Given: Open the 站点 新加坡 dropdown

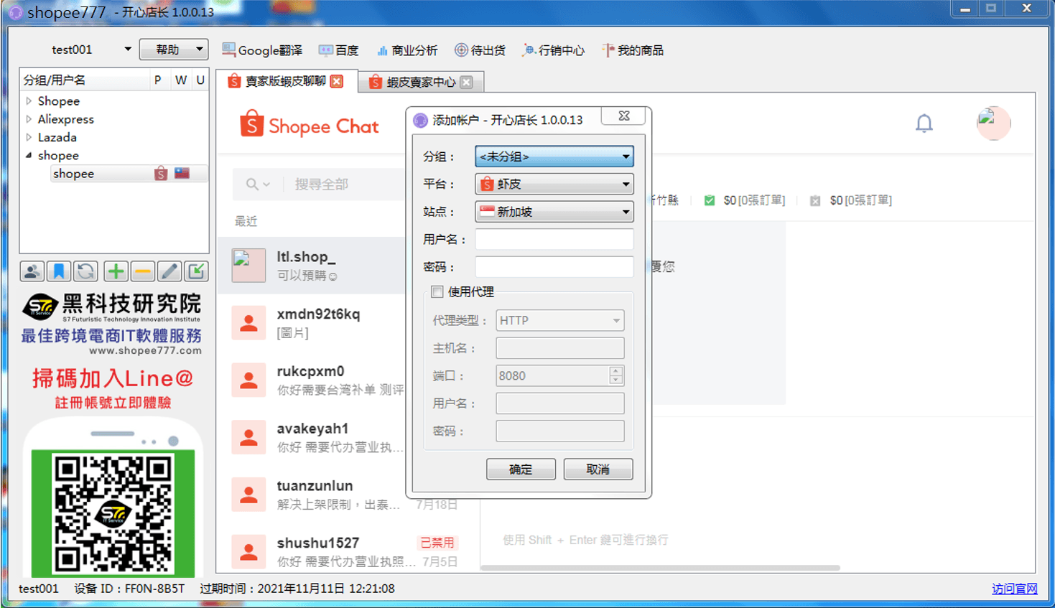Looking at the screenshot, I should (554, 212).
